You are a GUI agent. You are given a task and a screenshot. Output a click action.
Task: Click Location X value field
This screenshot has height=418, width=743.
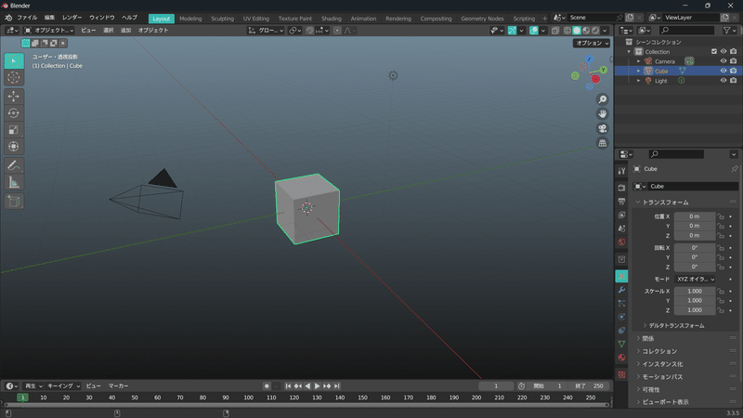[x=695, y=216]
